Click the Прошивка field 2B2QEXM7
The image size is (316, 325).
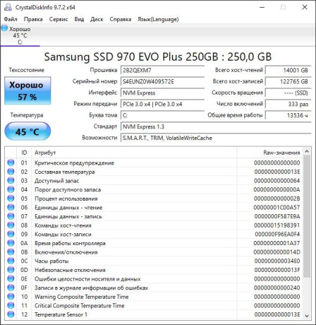click(162, 70)
